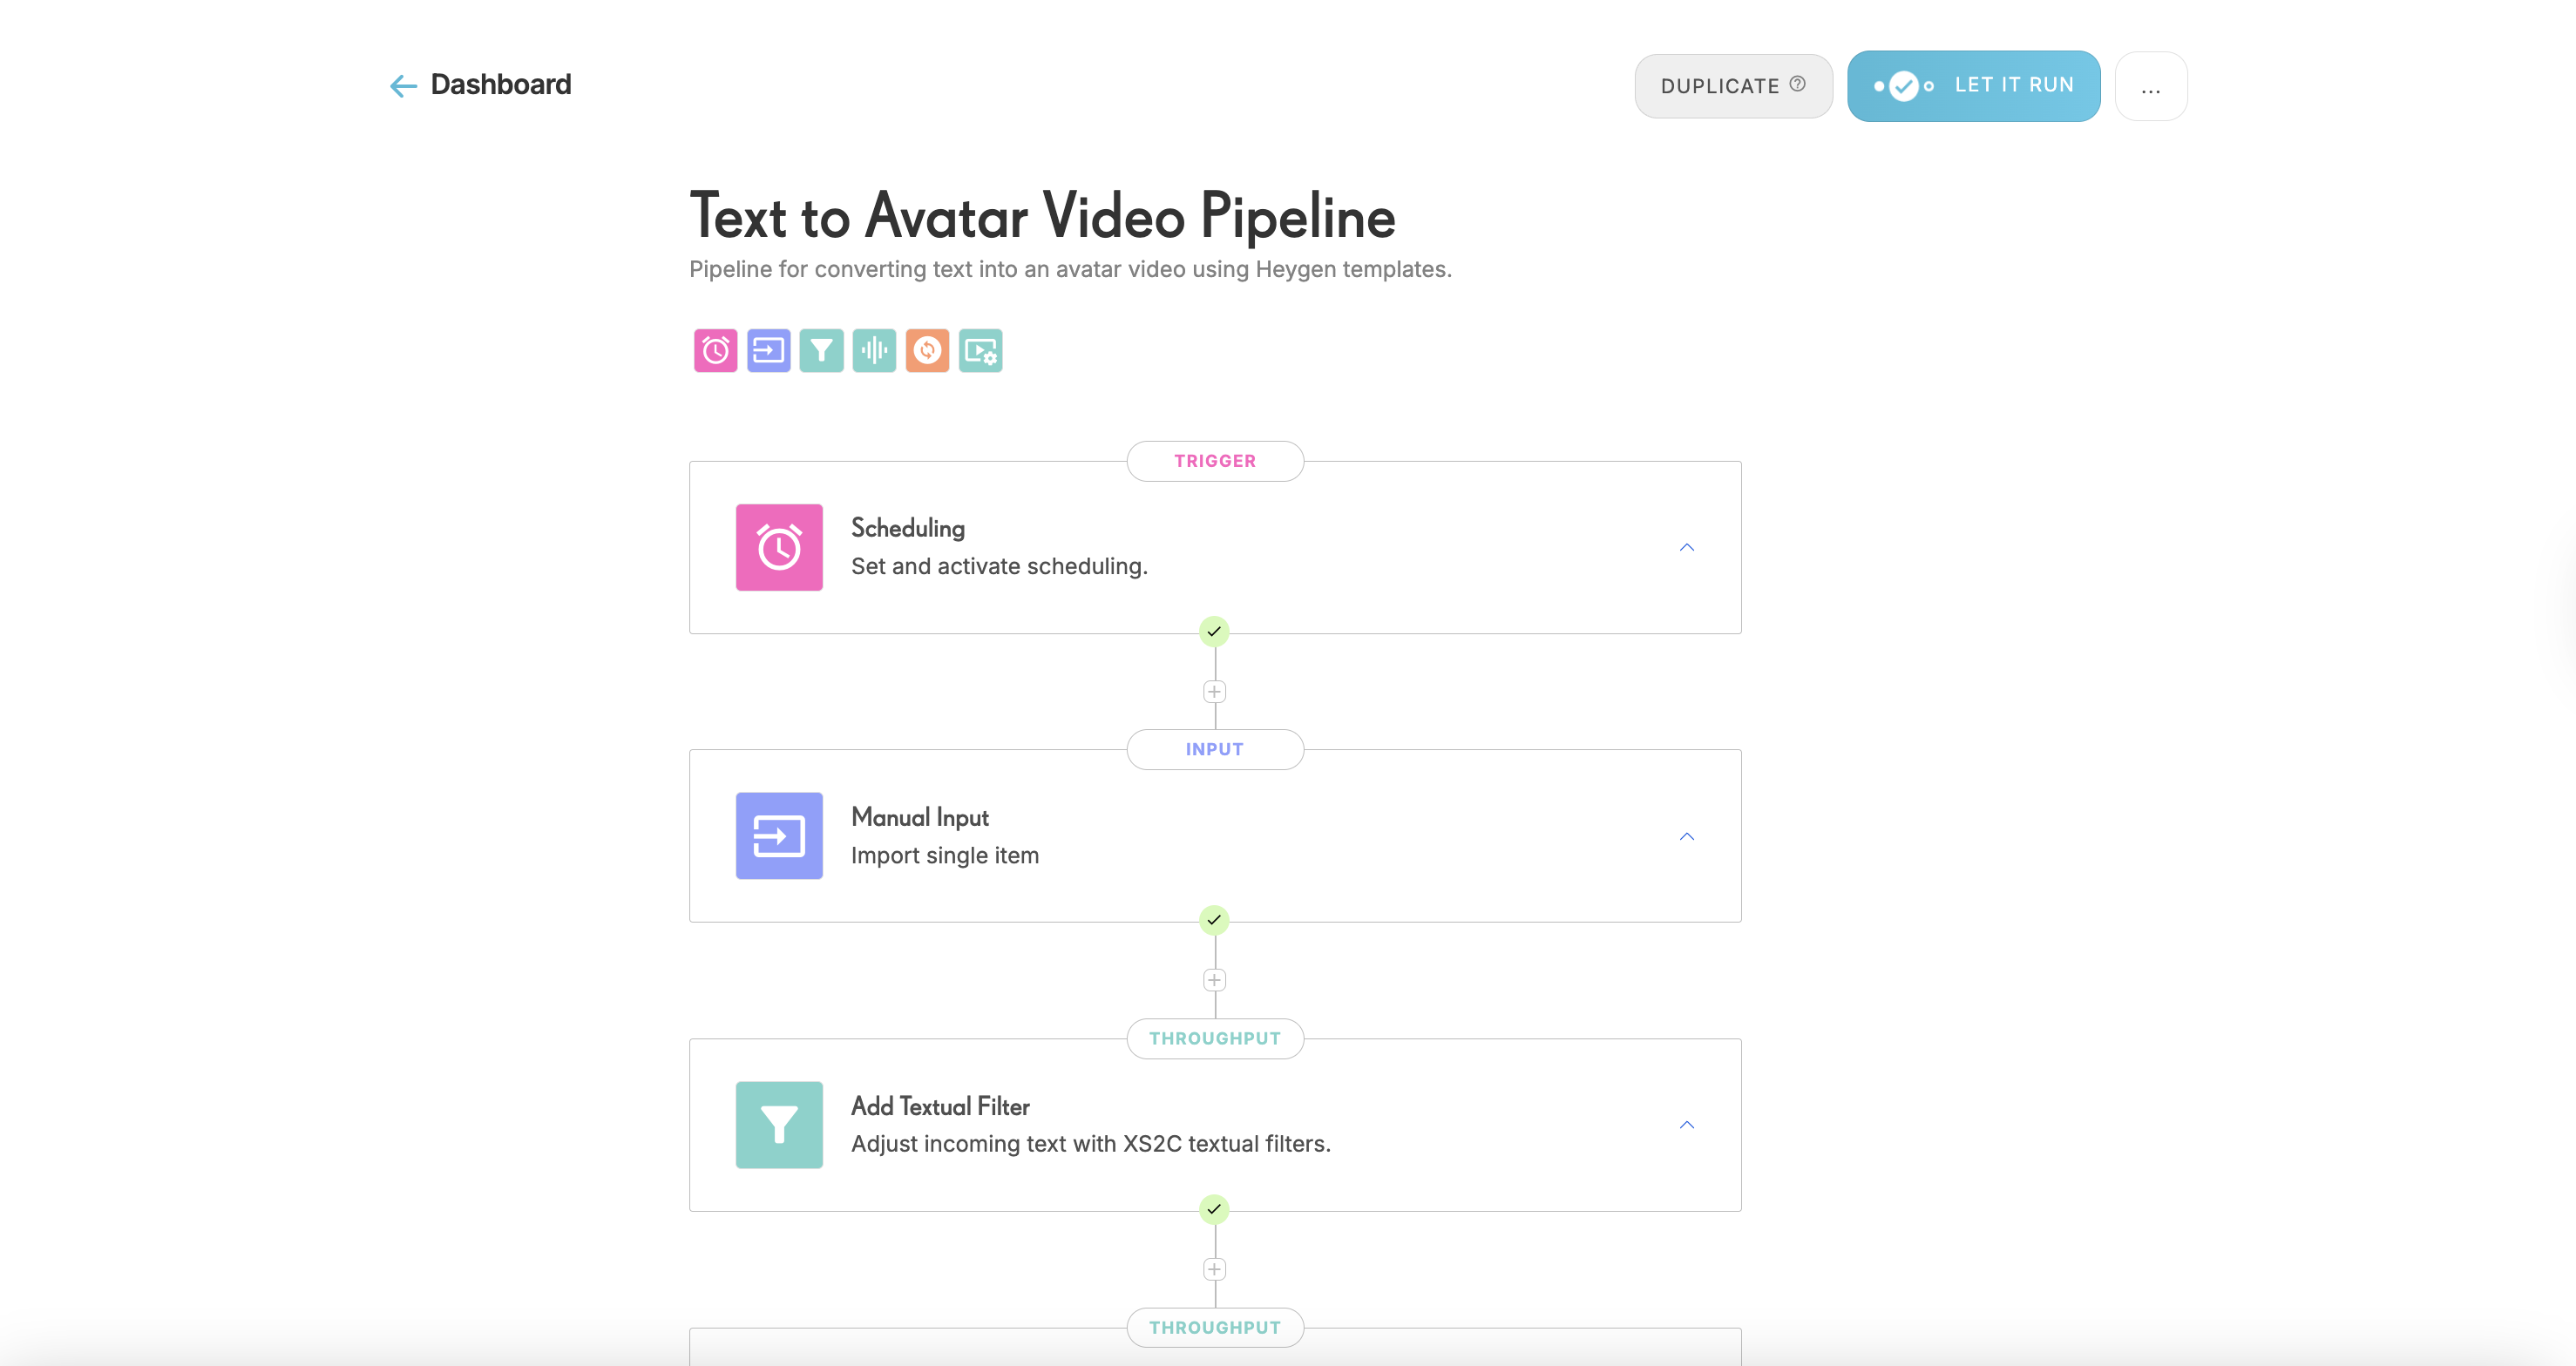Collapse the Scheduling step details

point(1687,547)
